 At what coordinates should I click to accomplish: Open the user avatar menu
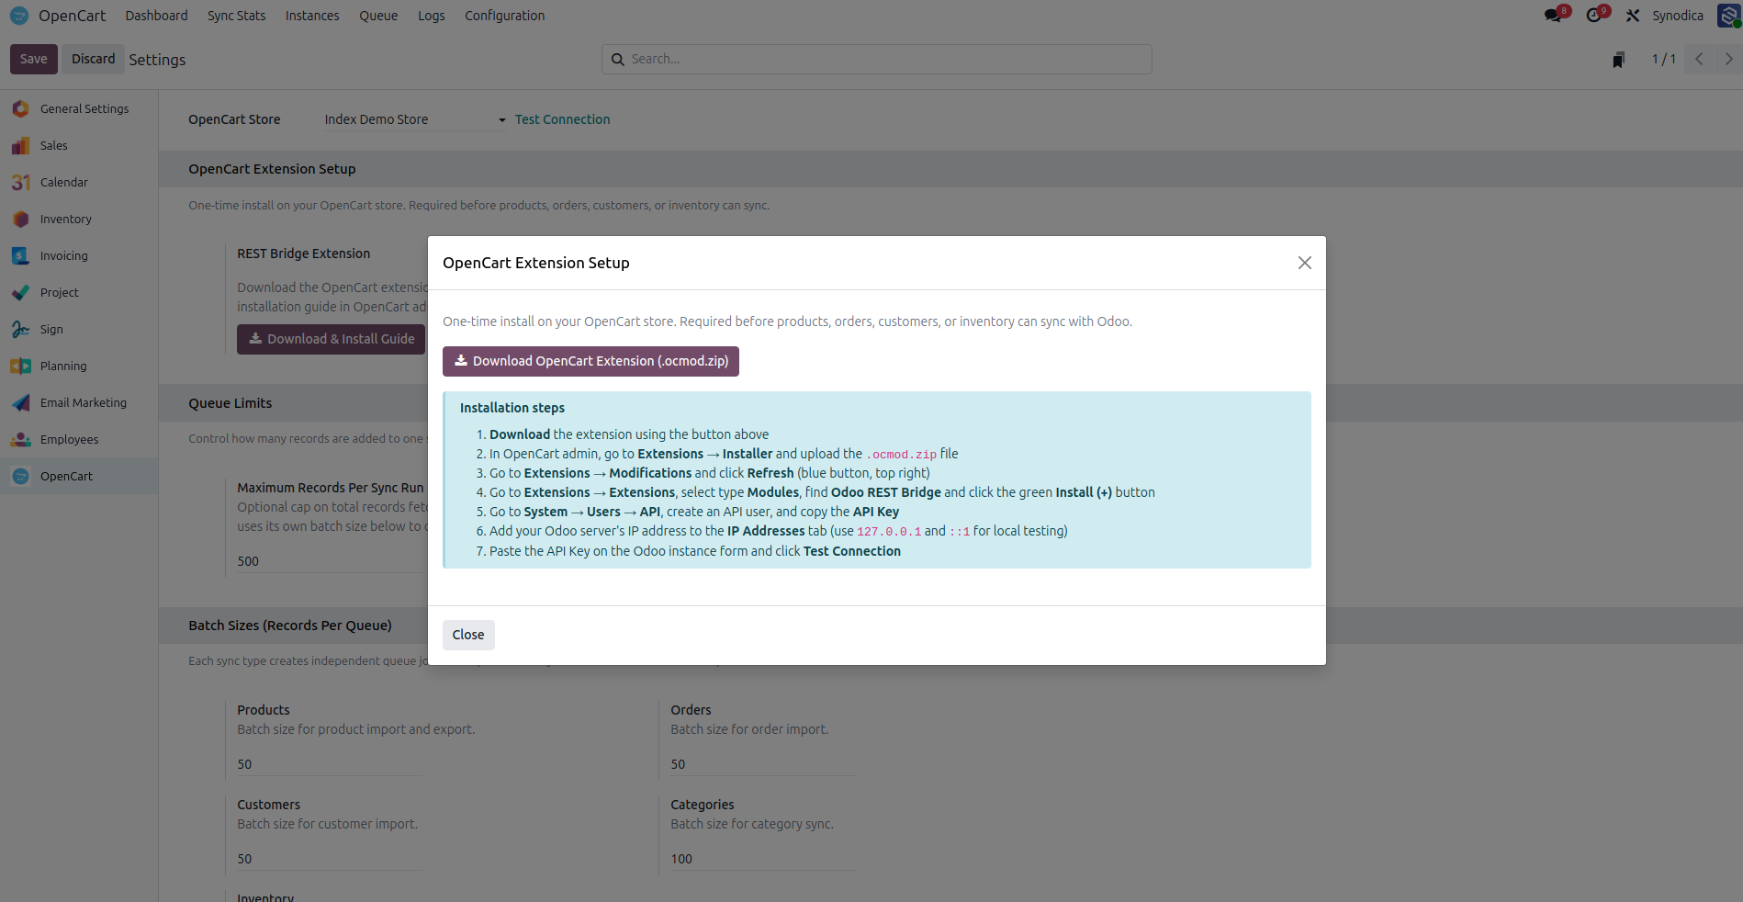coord(1729,16)
